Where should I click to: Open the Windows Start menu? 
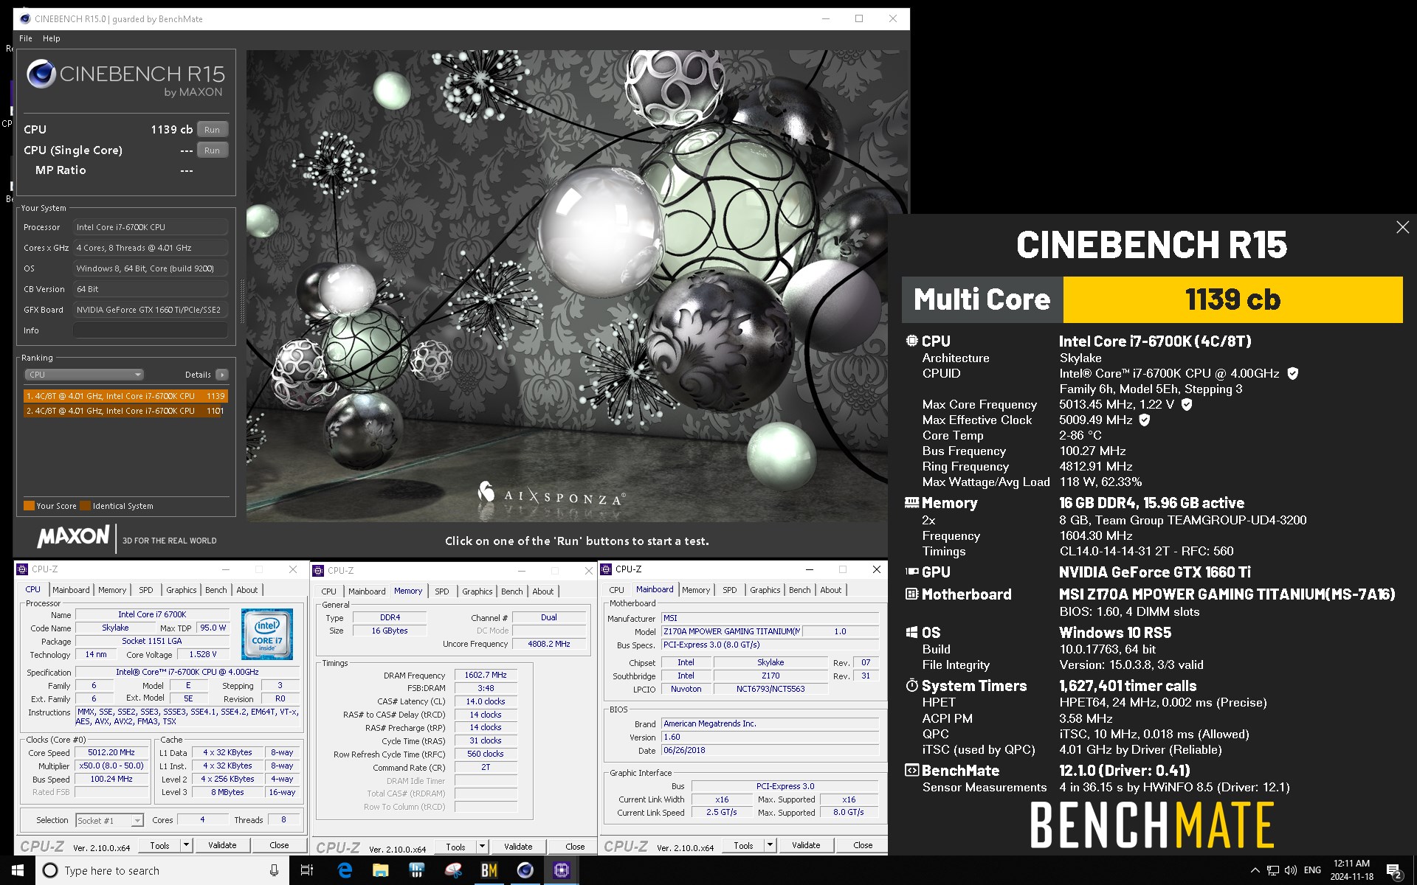coord(18,870)
